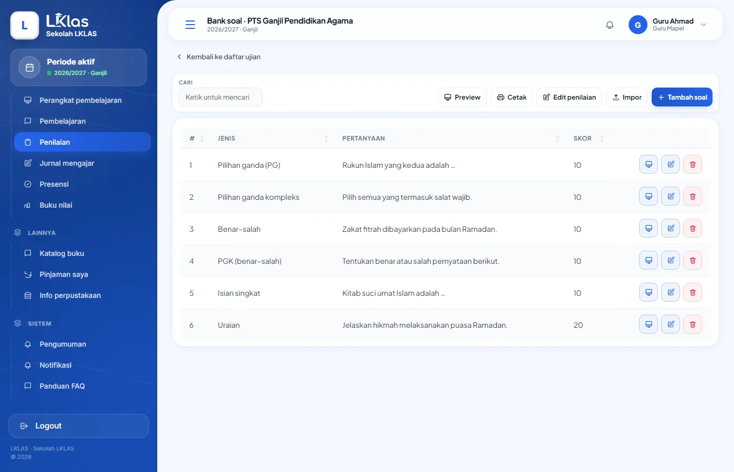Preview the PGK (benar-salah) question
The width and height of the screenshot is (734, 472).
[649, 261]
